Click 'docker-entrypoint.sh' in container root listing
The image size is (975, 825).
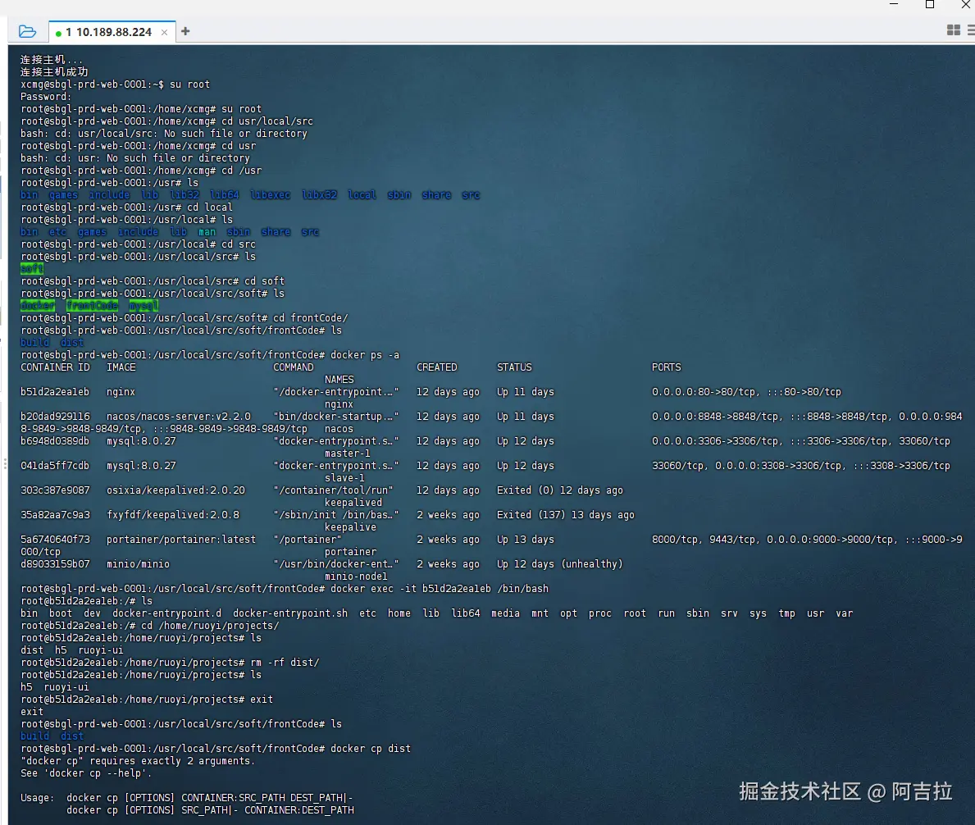[x=290, y=613]
